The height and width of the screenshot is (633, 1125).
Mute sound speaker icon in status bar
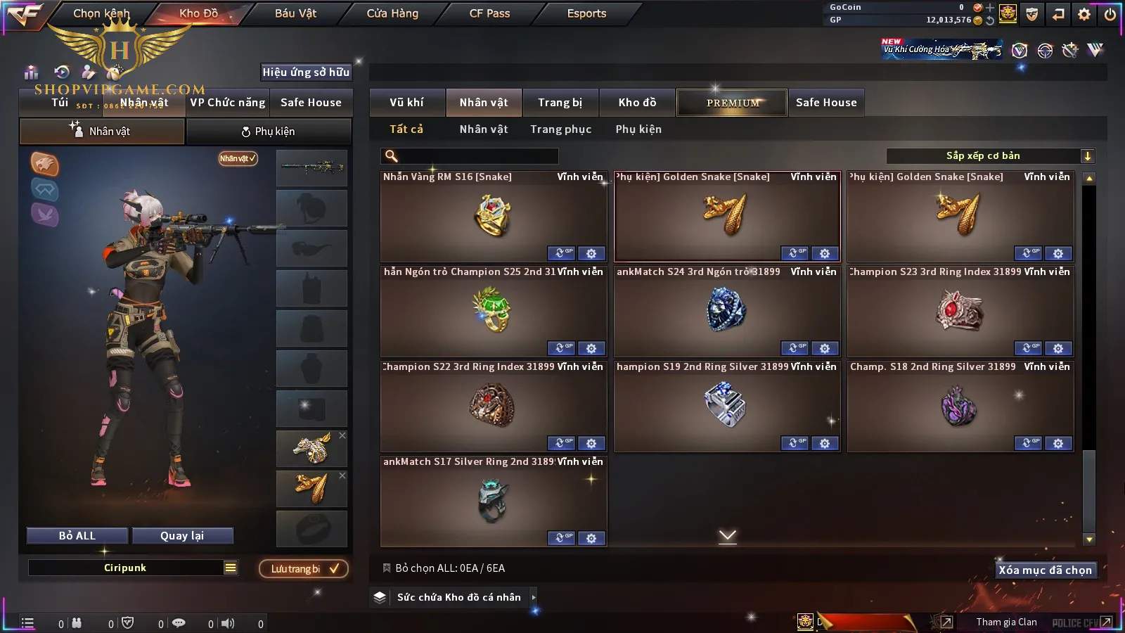pos(228,623)
